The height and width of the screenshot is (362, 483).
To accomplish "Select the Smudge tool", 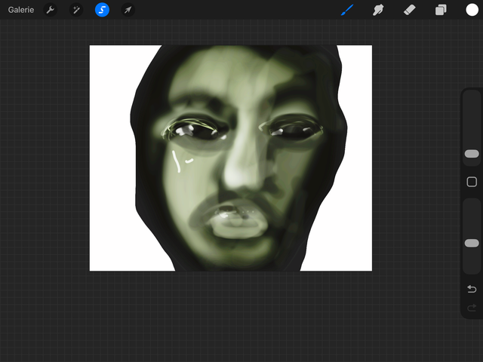I will tap(378, 10).
